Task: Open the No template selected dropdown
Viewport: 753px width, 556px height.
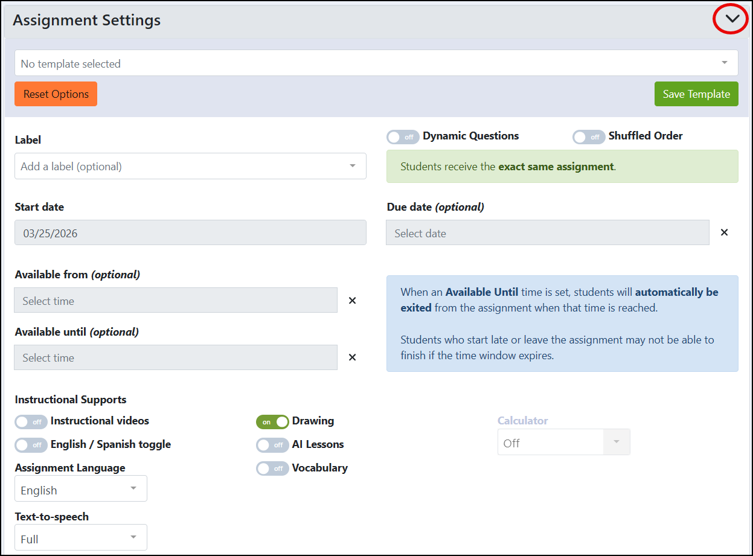Action: 376,63
